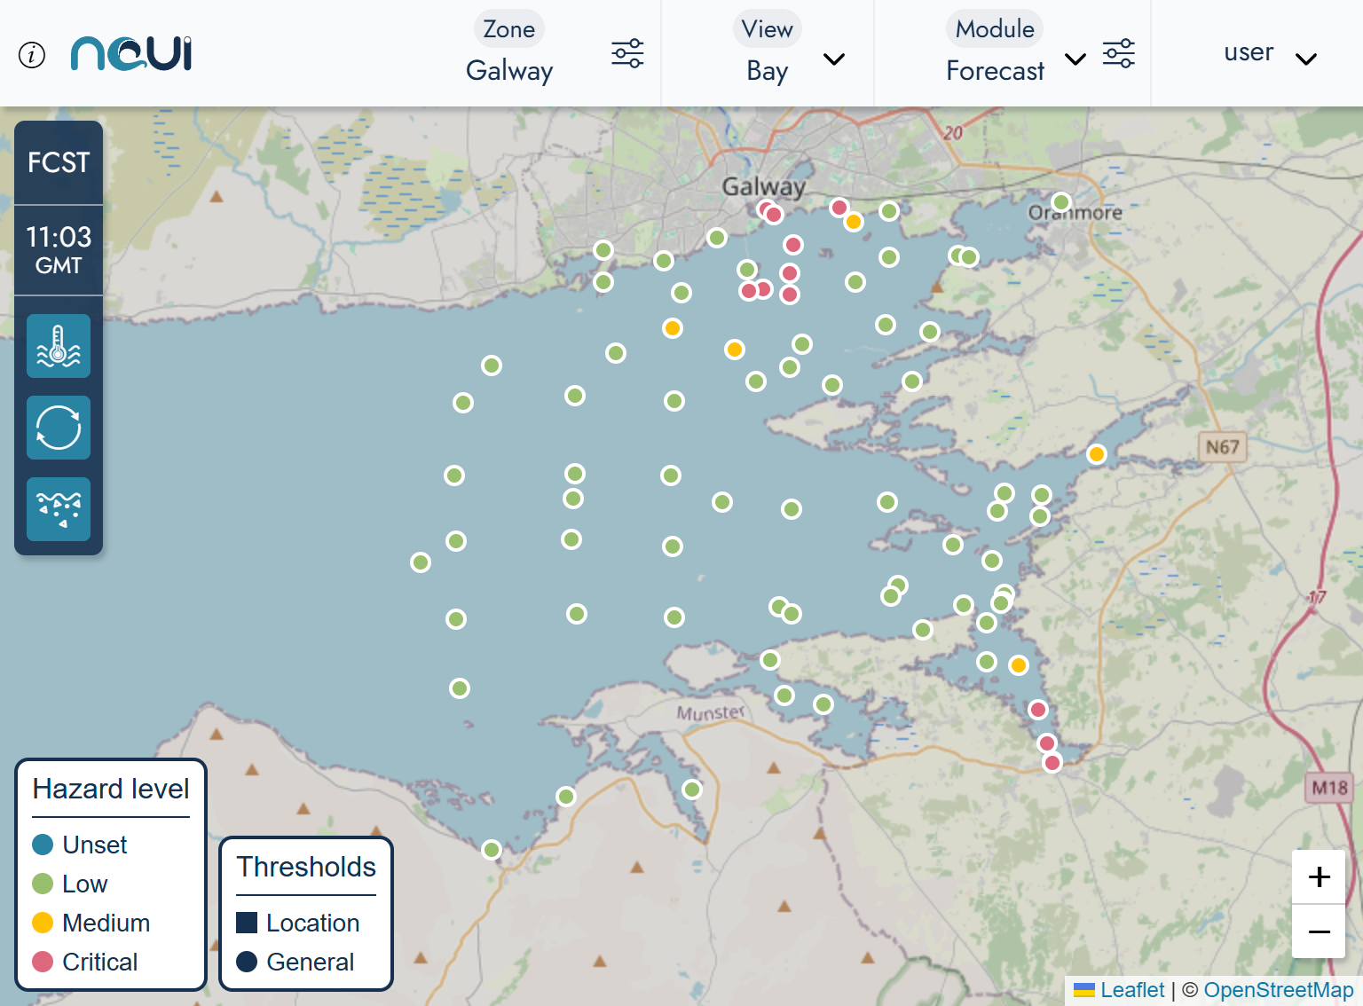Open the Leaflet link
The image size is (1363, 1006).
1131,990
